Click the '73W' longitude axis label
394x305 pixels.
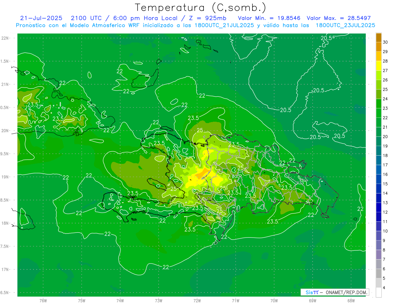tap(159, 300)
